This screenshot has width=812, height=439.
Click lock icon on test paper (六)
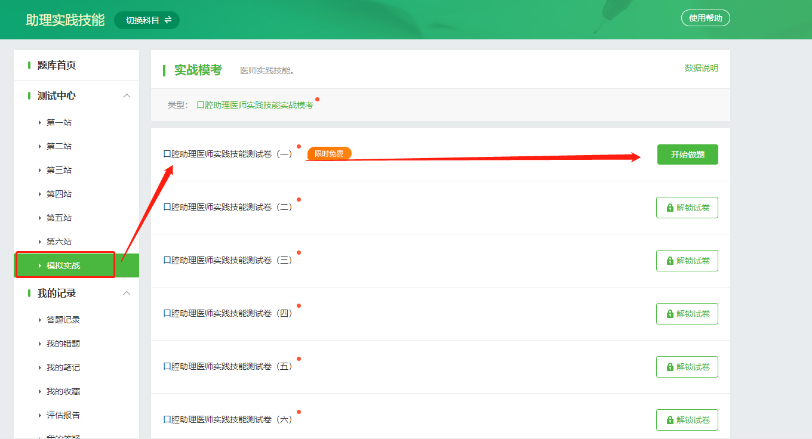tap(670, 420)
